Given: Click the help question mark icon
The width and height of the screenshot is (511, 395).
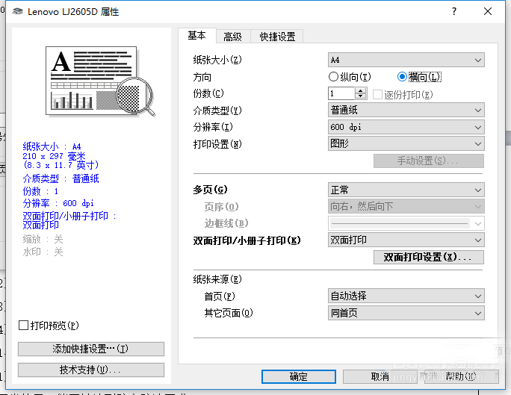Looking at the screenshot, I should pos(454,11).
